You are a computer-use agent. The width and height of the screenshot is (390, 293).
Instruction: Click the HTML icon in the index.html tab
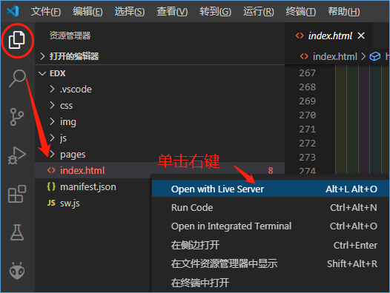(x=300, y=36)
